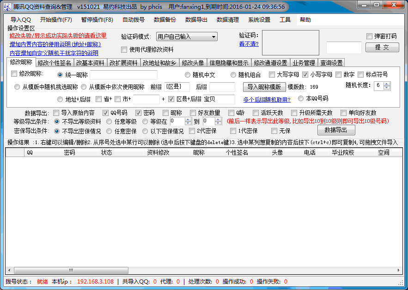Switch to the 修改头像 tab
The image size is (408, 290).
pos(193,63)
